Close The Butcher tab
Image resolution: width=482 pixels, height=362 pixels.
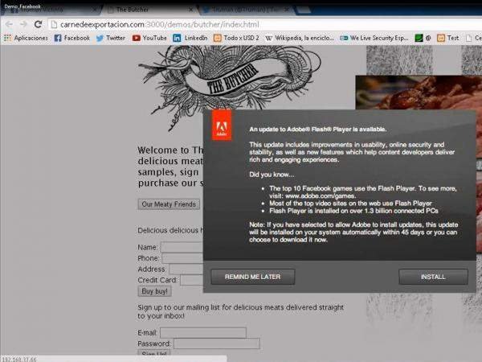coord(190,10)
